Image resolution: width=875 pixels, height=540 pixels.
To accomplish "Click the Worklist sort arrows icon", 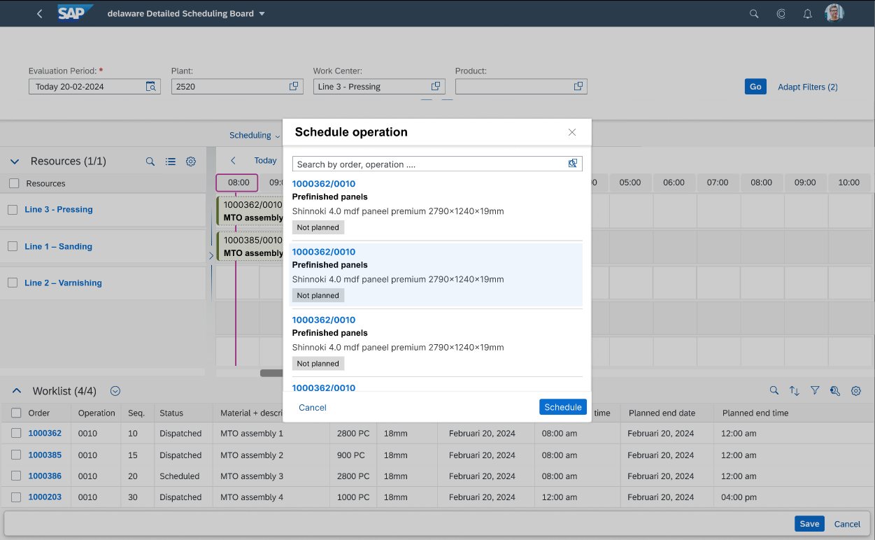I will click(x=795, y=391).
